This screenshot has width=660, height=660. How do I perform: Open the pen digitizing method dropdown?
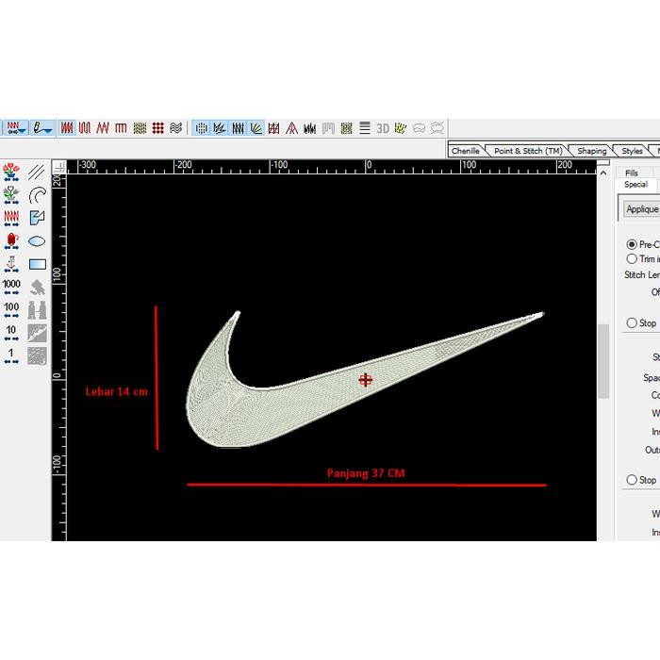(42, 127)
